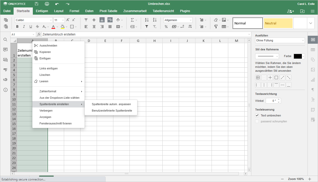Viewport: 318px width, 182px height.
Task: Expand the formula bar
Action: coord(249,34)
